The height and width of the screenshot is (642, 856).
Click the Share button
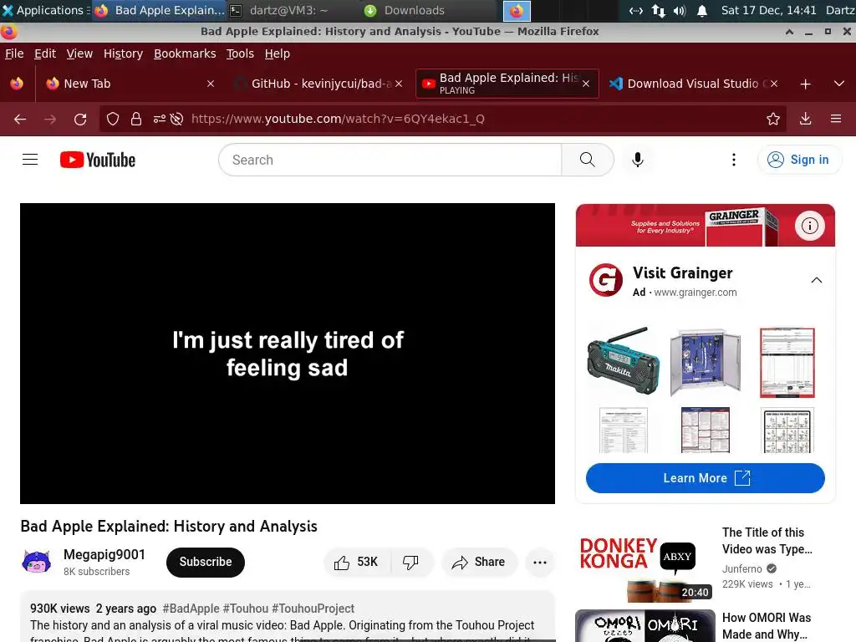[478, 563]
